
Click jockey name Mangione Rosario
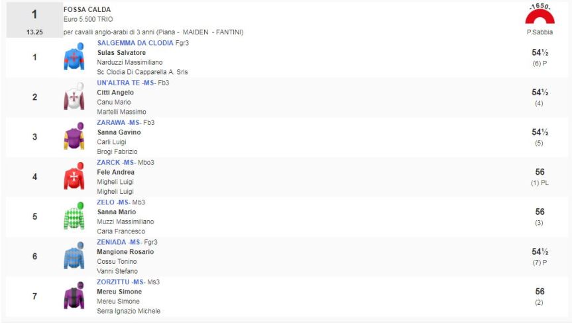coord(125,252)
